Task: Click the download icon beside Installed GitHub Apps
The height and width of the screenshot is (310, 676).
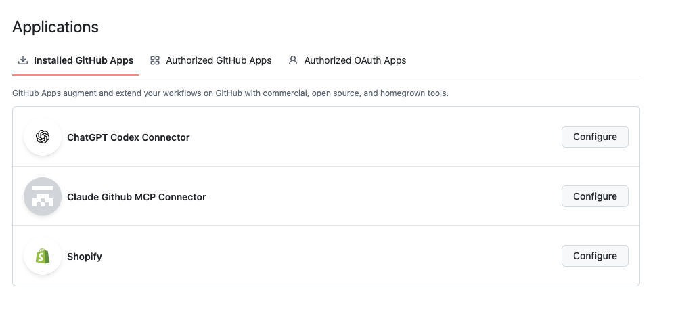Action: click(x=23, y=60)
